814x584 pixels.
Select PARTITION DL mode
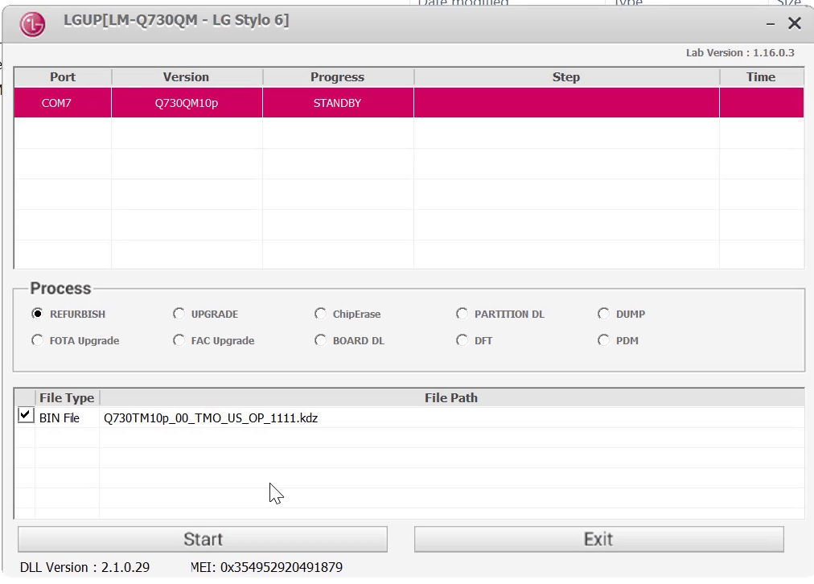(x=462, y=313)
